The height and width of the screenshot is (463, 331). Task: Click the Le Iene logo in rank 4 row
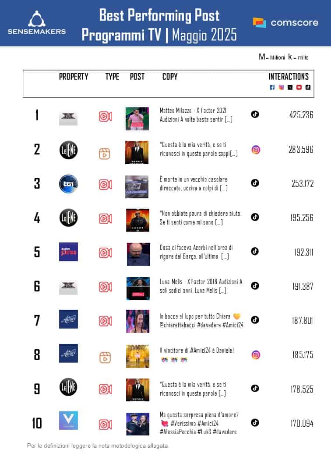[68, 217]
